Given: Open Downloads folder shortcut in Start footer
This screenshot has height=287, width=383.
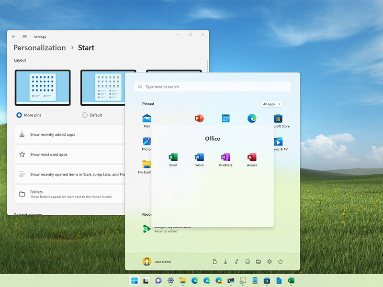Looking at the screenshot, I should tap(225, 262).
